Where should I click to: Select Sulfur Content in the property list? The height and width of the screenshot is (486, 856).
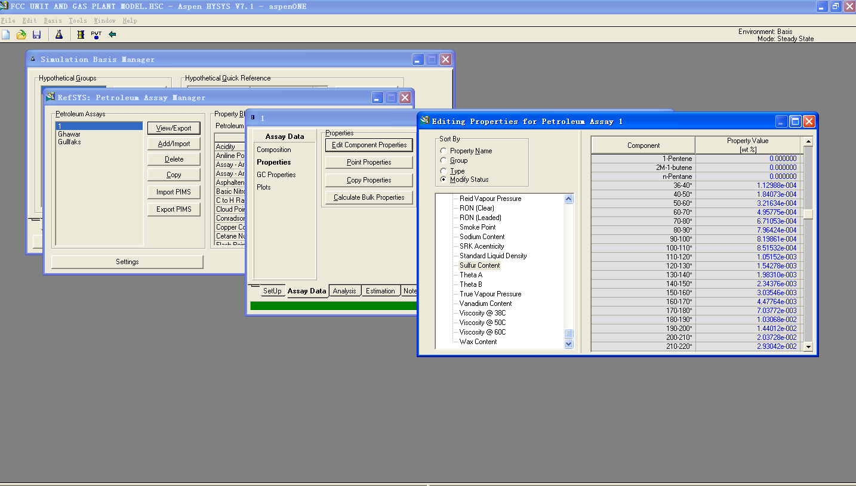pyautogui.click(x=479, y=265)
